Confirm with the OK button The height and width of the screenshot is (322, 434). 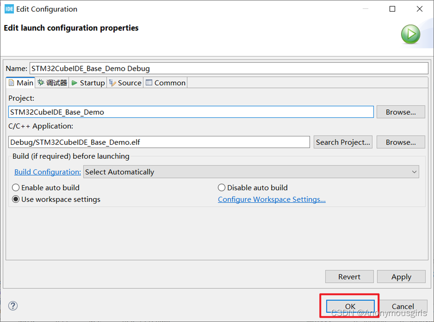(350, 306)
